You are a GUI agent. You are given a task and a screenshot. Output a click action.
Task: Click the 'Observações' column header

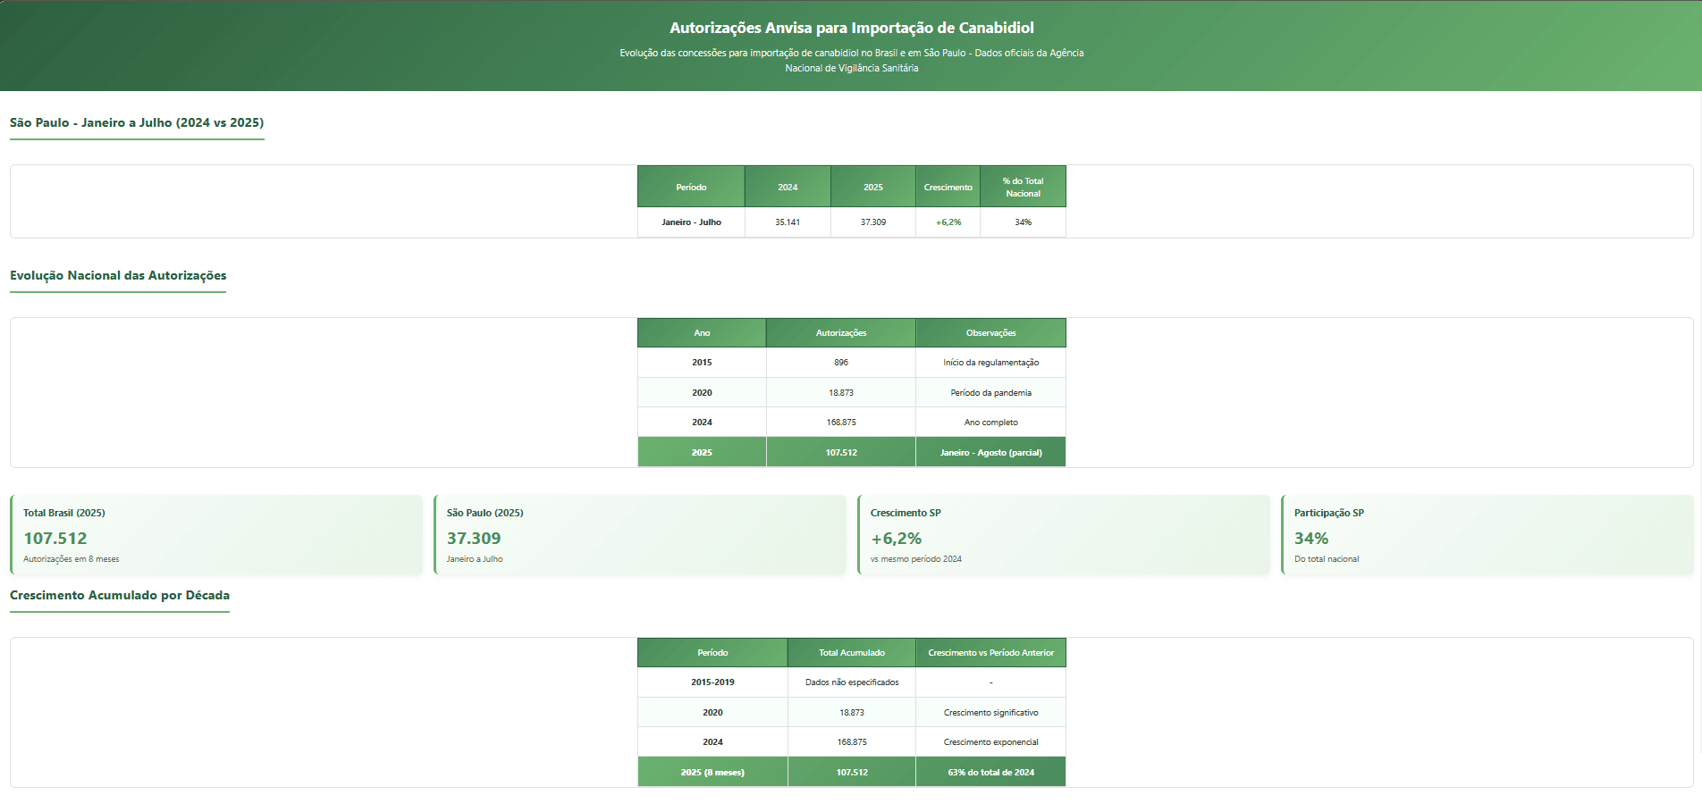pos(990,332)
